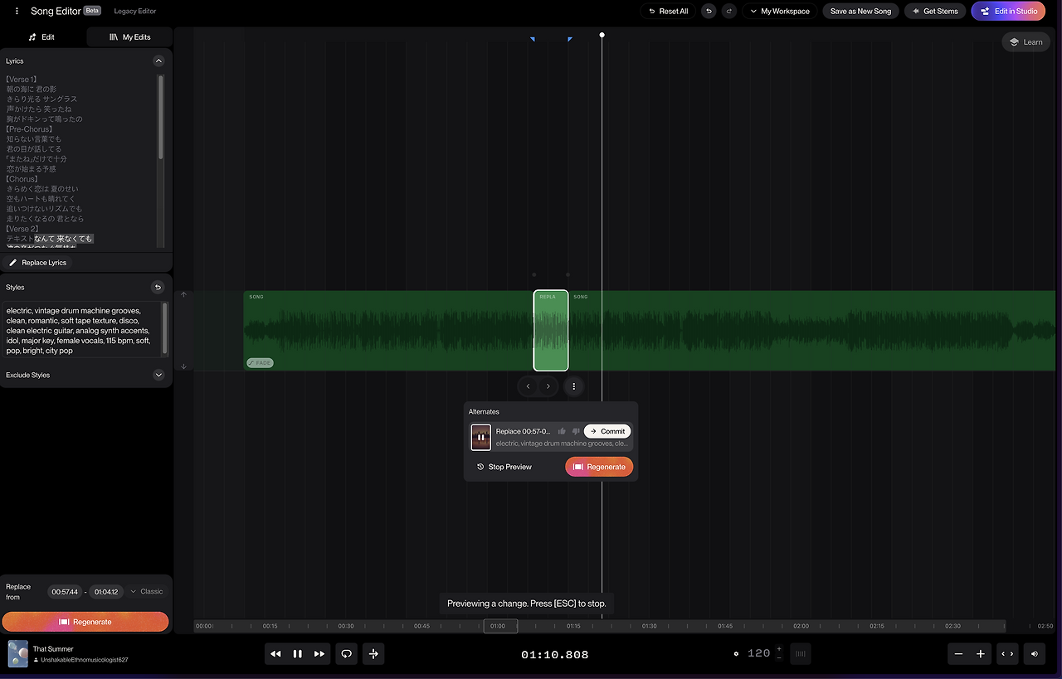The height and width of the screenshot is (679, 1062).
Task: Click the alternate's thumbnail pause preview
Action: pos(481,437)
